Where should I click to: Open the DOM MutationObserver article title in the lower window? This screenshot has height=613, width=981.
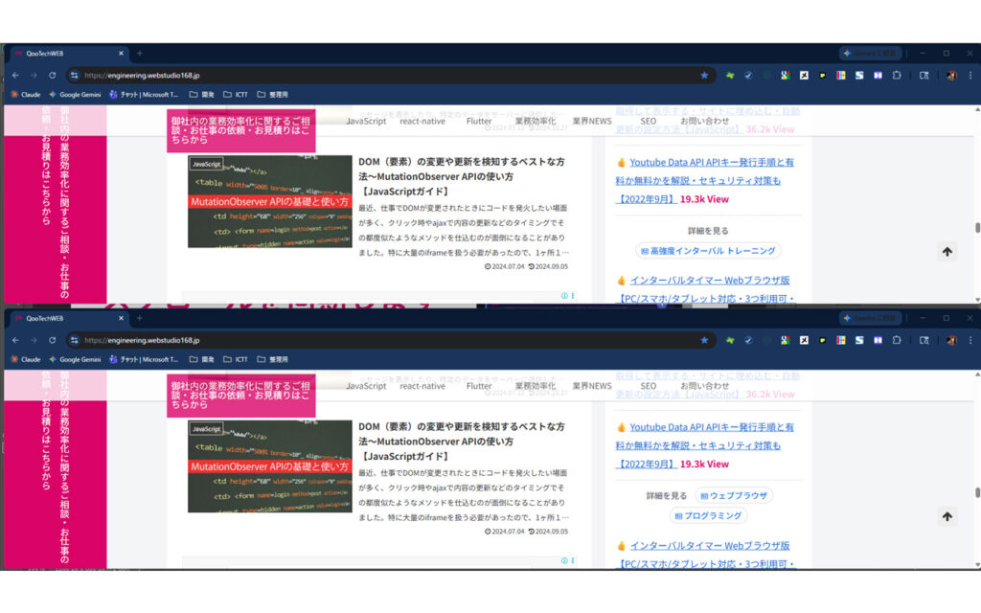[462, 441]
